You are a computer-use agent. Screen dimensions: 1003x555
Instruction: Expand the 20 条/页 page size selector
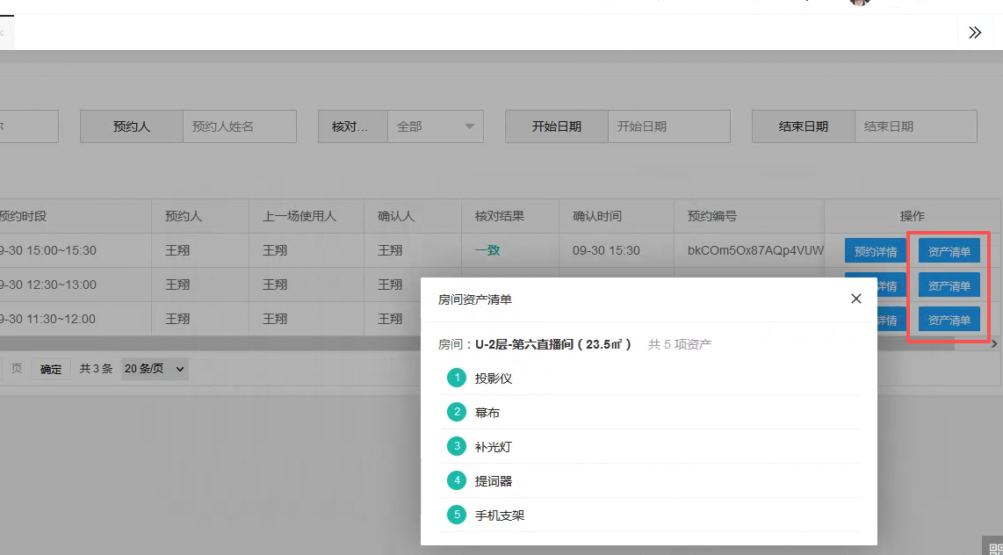[x=155, y=369]
